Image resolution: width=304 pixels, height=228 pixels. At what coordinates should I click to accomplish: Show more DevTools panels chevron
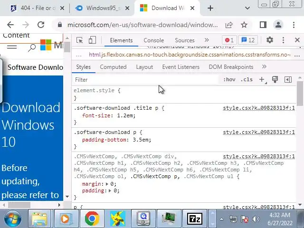(207, 40)
